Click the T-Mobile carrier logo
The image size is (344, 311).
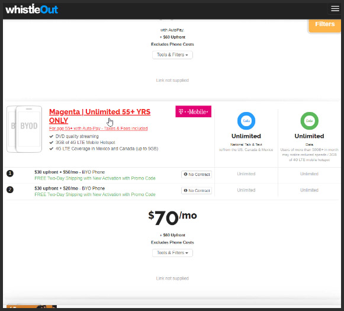click(x=193, y=111)
